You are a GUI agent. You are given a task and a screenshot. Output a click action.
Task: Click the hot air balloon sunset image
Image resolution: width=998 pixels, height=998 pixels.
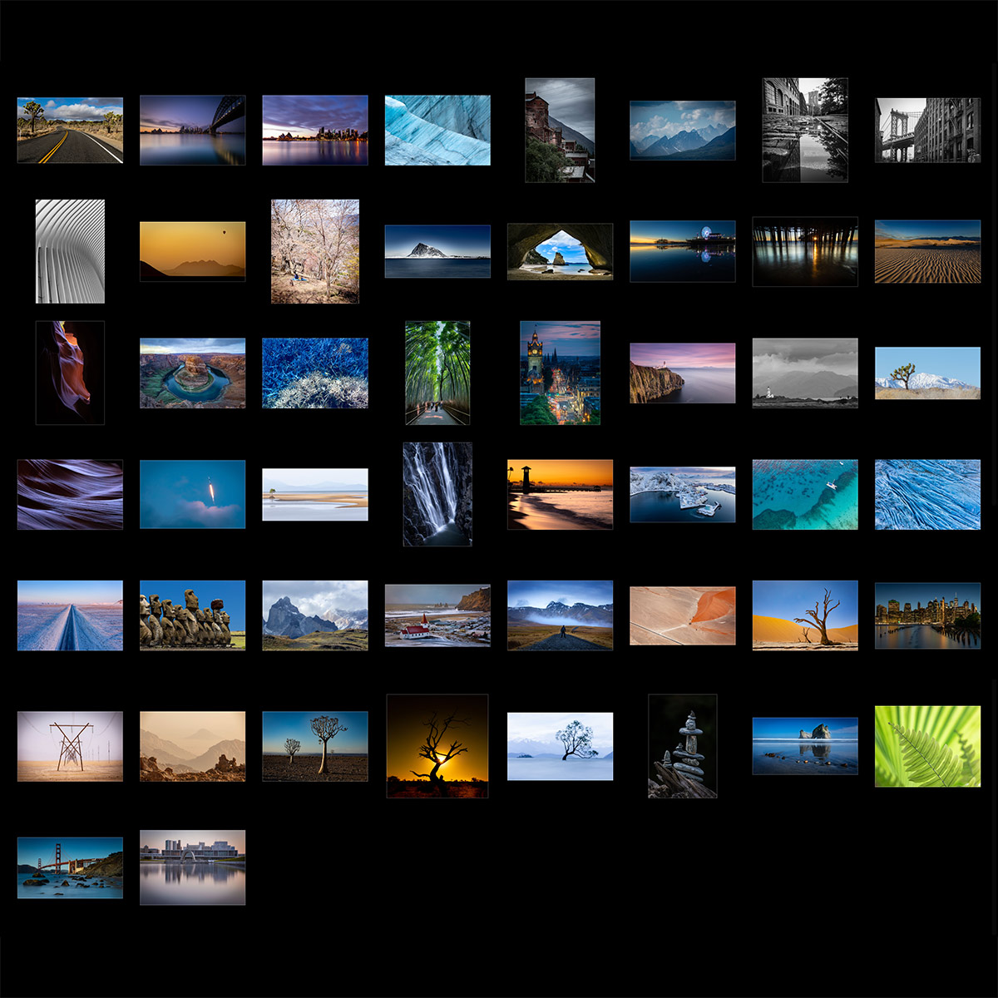[192, 251]
